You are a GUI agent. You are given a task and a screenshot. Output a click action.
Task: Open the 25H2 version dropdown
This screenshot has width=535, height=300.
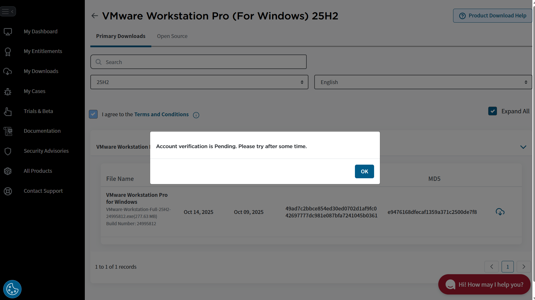pyautogui.click(x=199, y=82)
